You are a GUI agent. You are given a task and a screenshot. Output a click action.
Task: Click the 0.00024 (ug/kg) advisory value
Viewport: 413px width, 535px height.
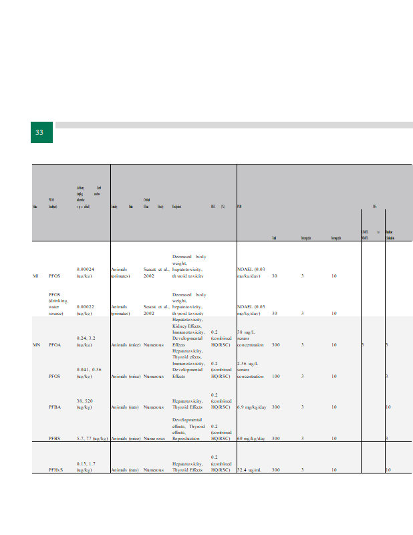(85, 272)
